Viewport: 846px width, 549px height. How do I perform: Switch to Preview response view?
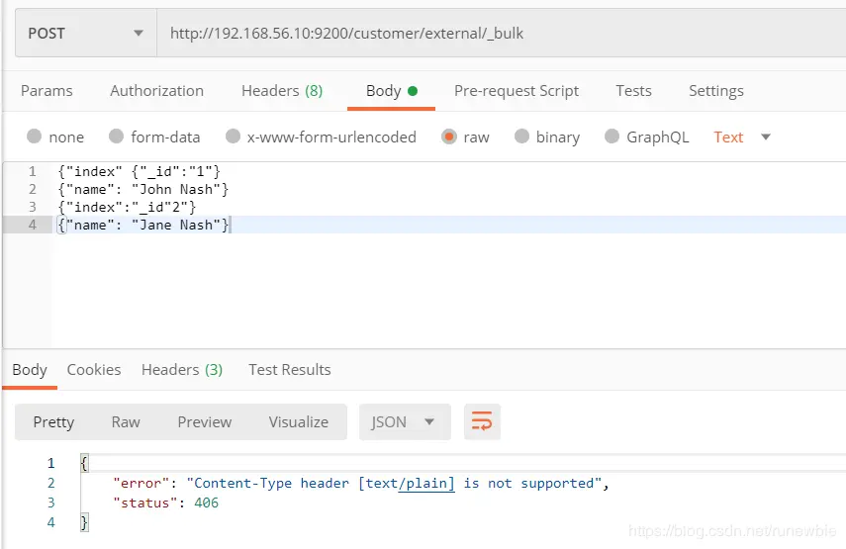click(205, 421)
